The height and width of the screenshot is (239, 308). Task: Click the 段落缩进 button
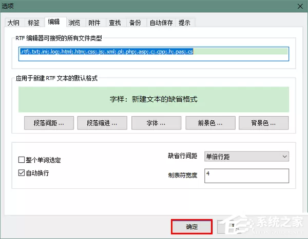pyautogui.click(x=102, y=123)
